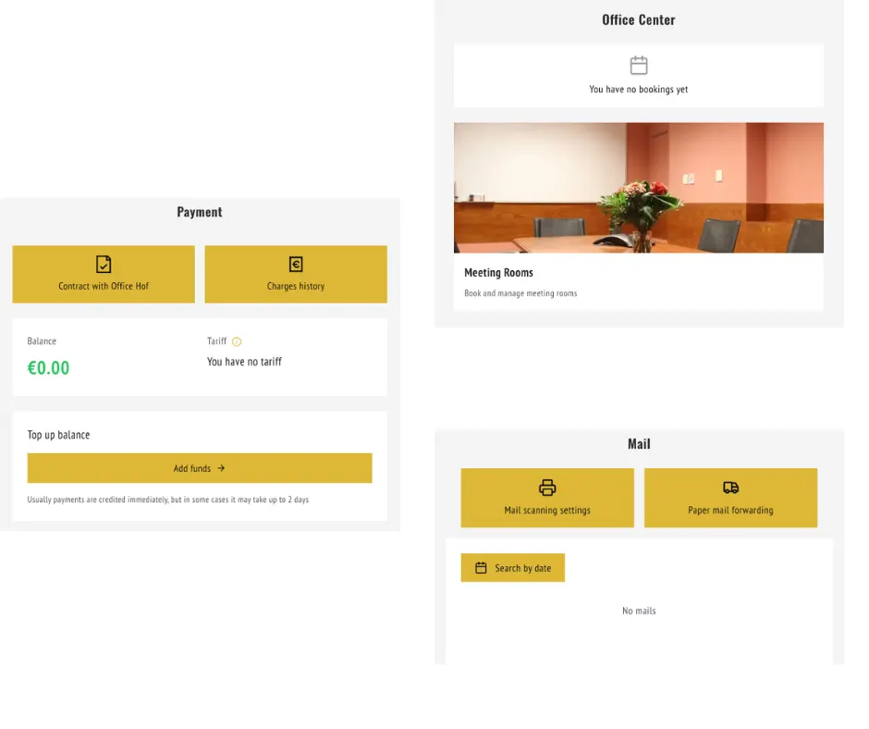Screen dimensions: 869x729
Task: Click the contract document icon
Action: [x=104, y=264]
